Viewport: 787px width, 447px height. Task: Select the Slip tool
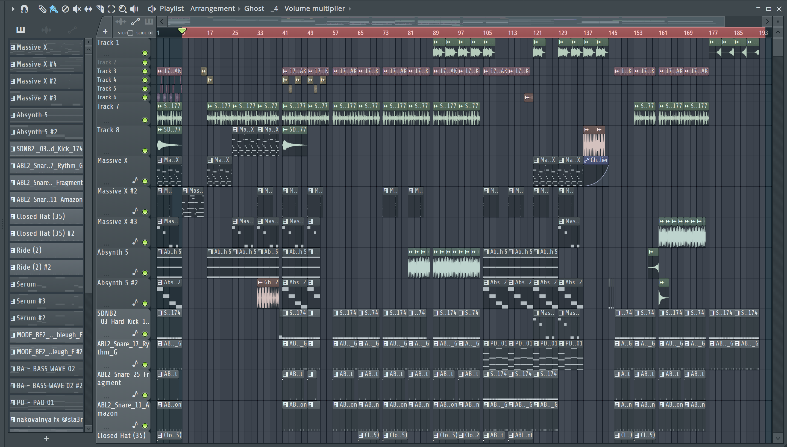coord(88,9)
